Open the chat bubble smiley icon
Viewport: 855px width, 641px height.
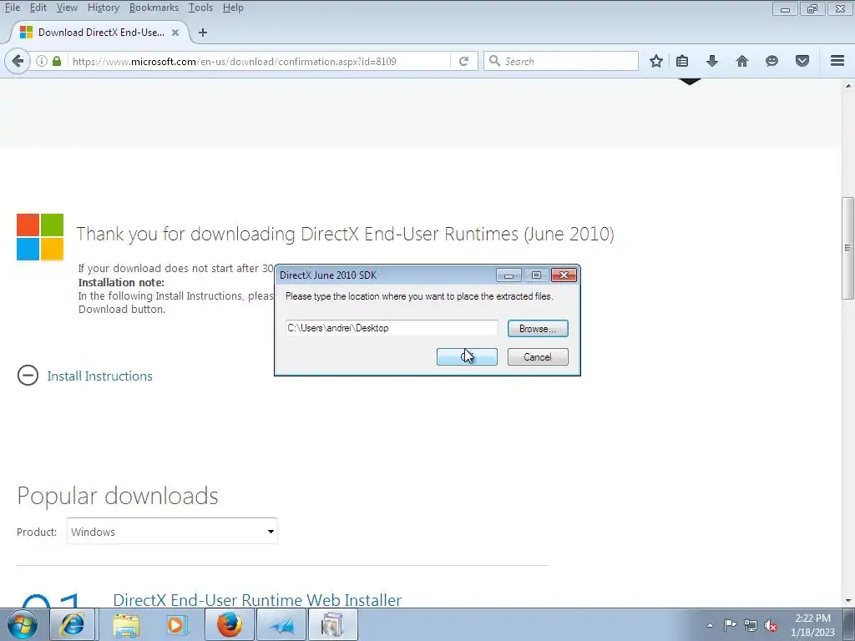(x=772, y=61)
